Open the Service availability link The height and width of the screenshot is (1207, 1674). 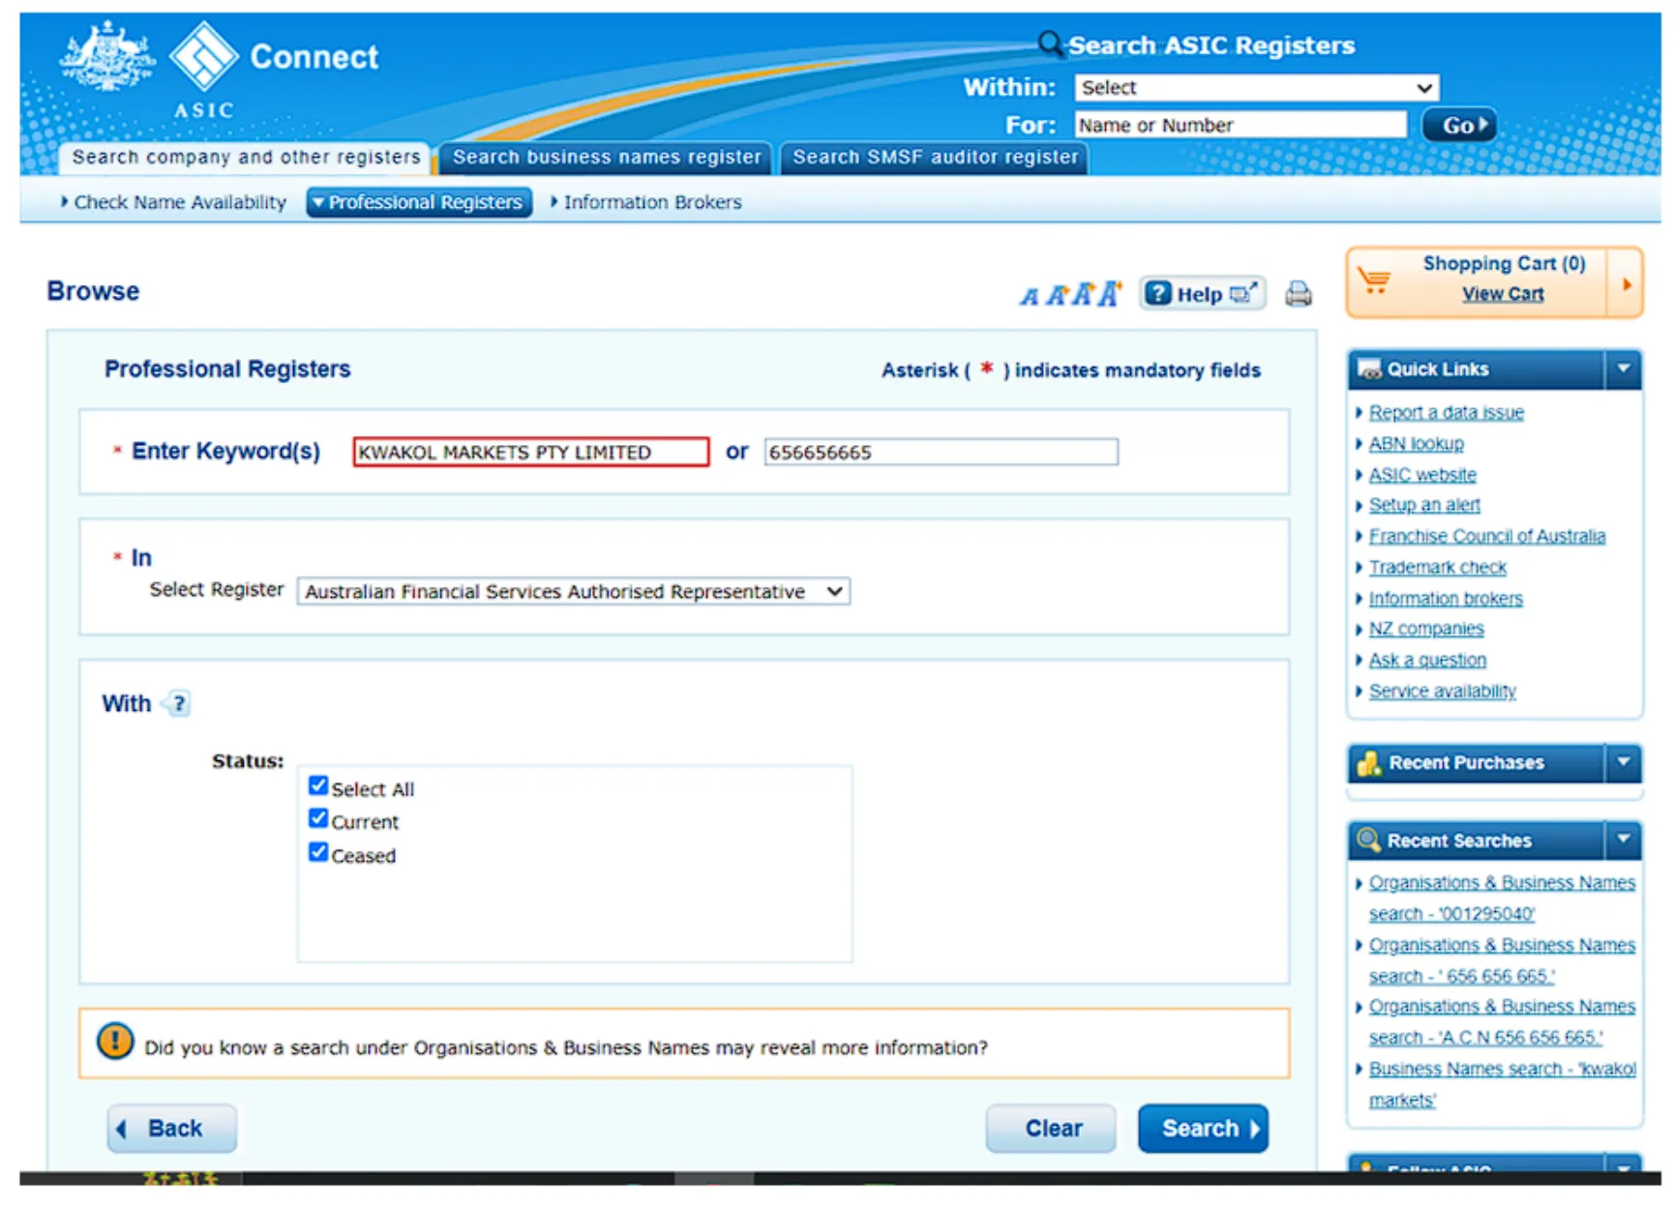1442,691
